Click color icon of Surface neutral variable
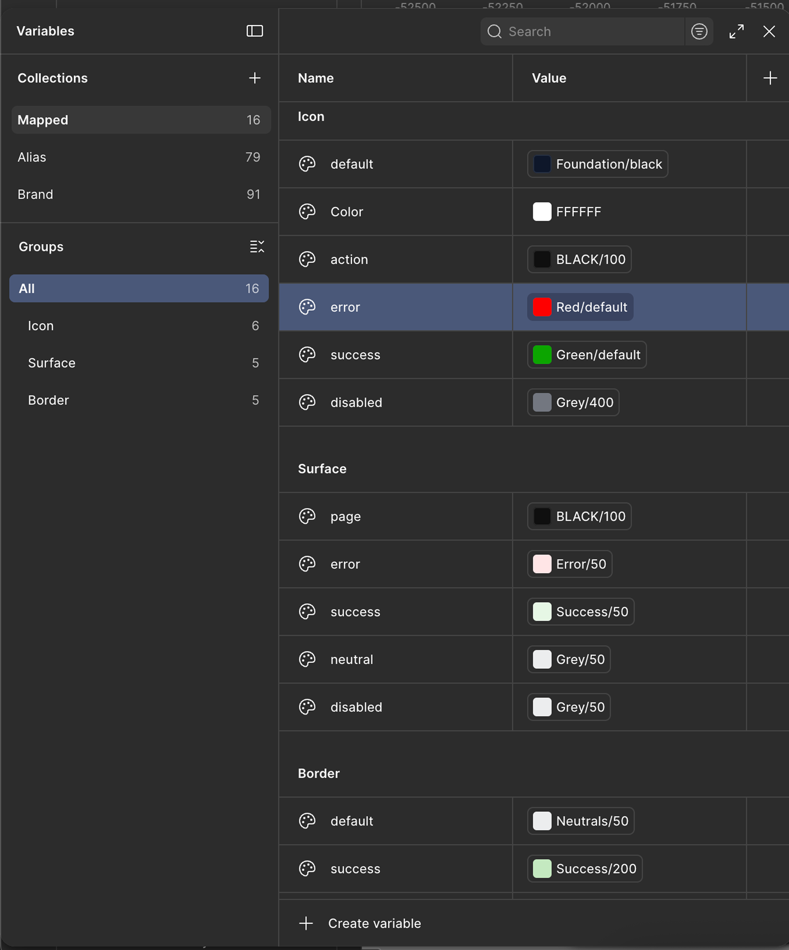Screen dimensions: 789x950 coord(307,659)
